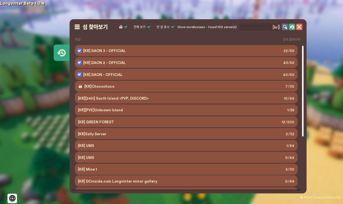Screen dimensions: 343x204
Task: Click the server list vertical scrollbar
Action: tap(303, 91)
